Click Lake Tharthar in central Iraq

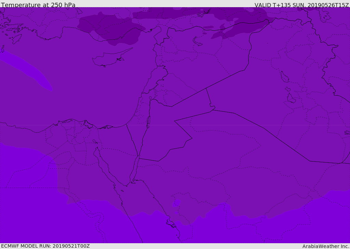284,78
